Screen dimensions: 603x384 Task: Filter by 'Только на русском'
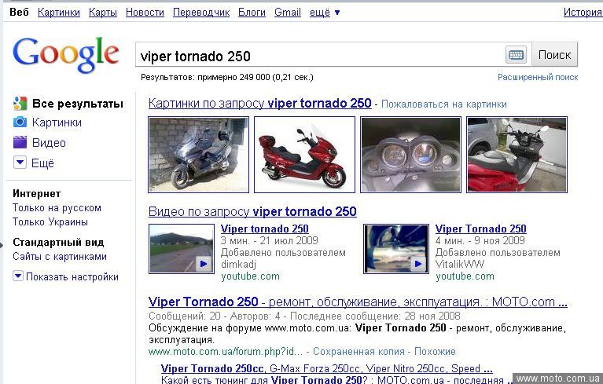[x=57, y=208]
